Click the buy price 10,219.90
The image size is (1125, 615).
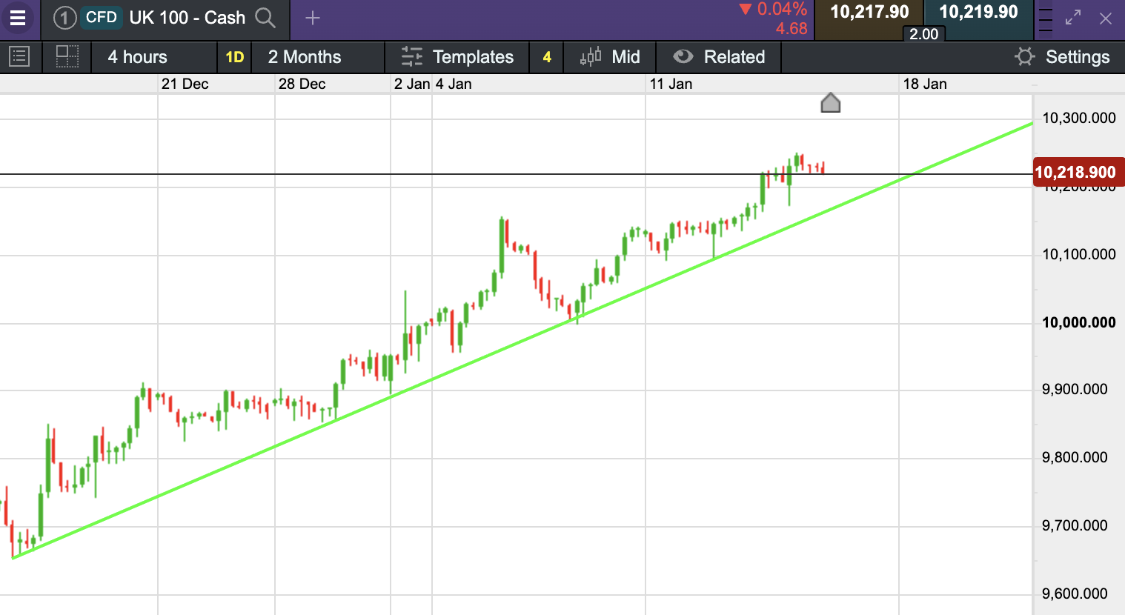[979, 13]
